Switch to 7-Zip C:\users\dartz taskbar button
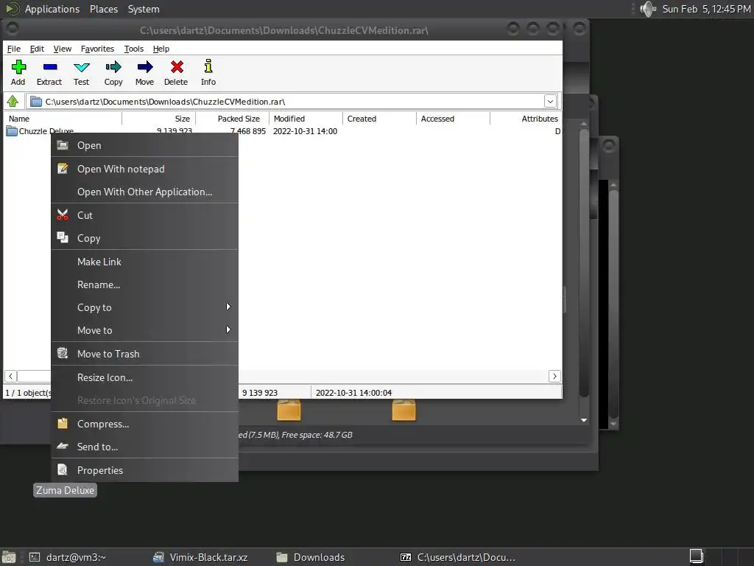This screenshot has width=754, height=566. coord(458,557)
